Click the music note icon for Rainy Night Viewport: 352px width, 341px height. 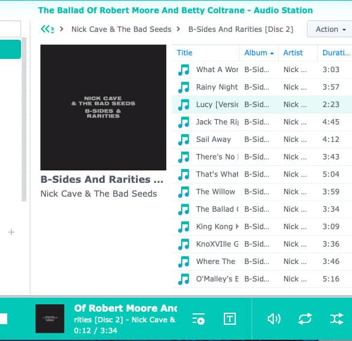tap(184, 87)
